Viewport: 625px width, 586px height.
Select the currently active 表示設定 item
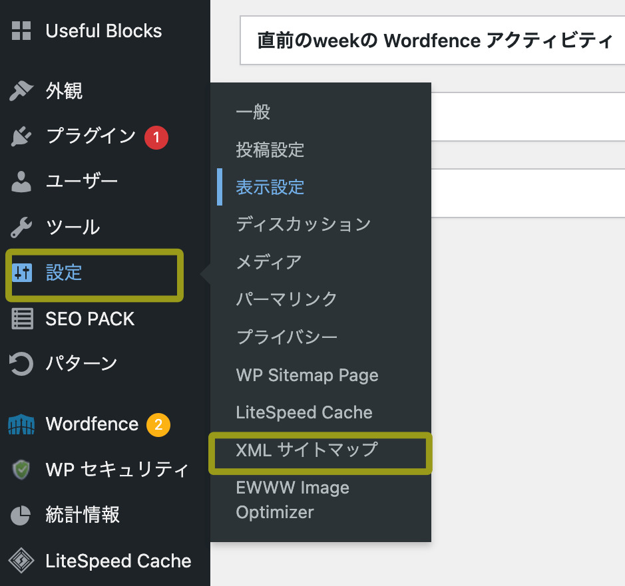click(270, 187)
